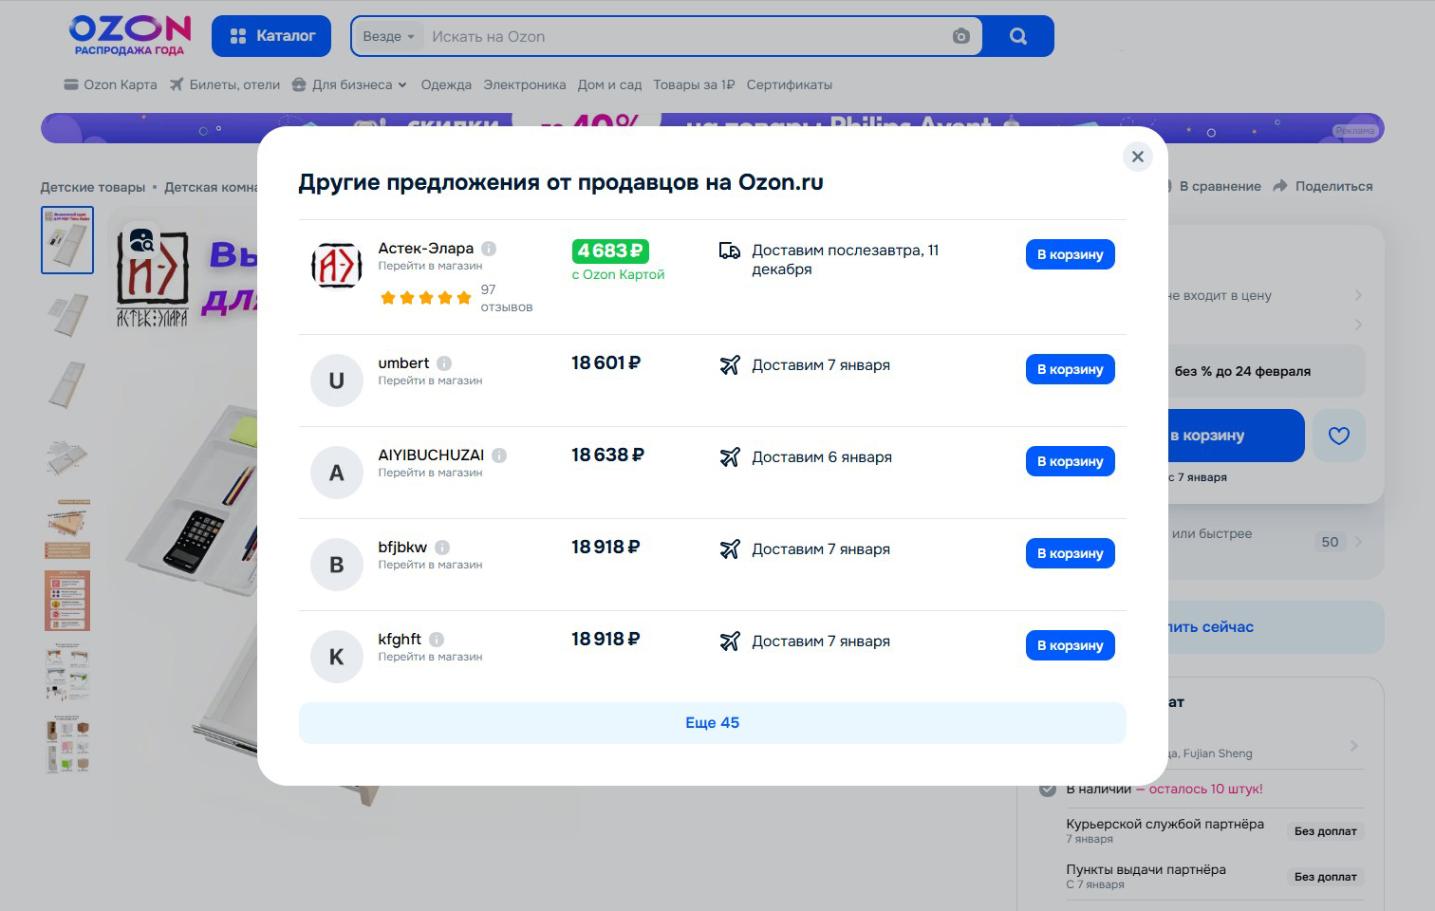Viewport: 1435px width, 911px height.
Task: Go to Электроника category
Action: [x=525, y=84]
